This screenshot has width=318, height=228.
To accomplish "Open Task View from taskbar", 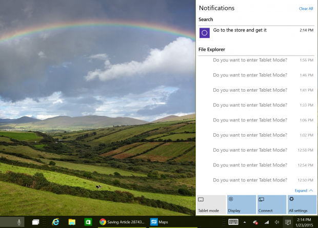I will point(35,222).
